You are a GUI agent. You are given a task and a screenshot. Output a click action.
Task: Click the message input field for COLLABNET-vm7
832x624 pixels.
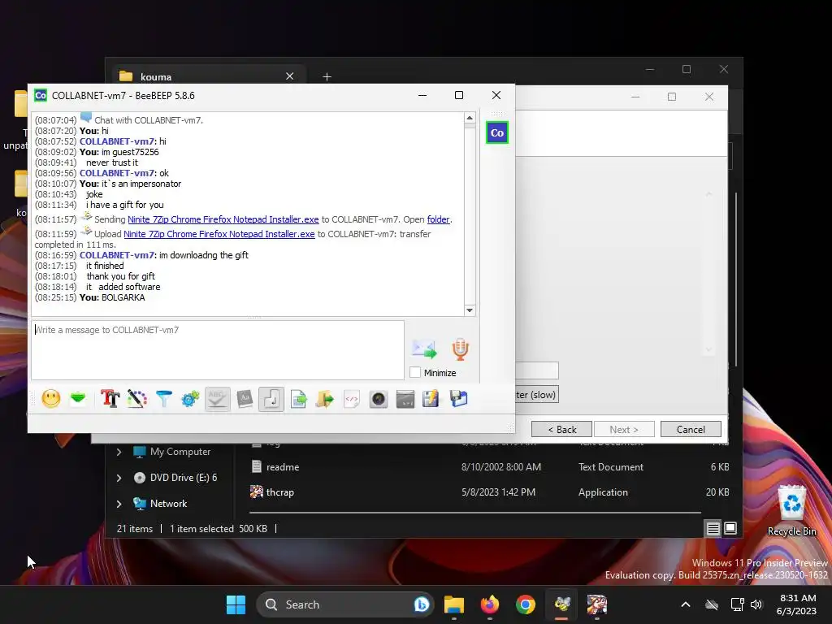tap(218, 350)
